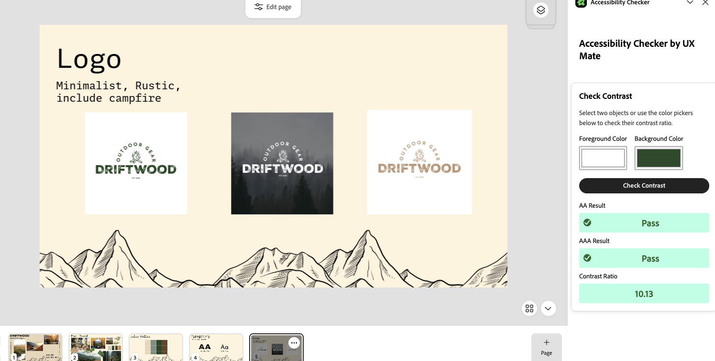Click the Contrast Ratio 10.13 display
The height and width of the screenshot is (361, 715).
click(x=644, y=293)
